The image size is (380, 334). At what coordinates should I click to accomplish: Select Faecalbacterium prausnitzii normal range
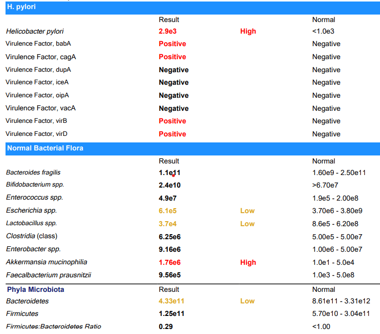(x=333, y=275)
